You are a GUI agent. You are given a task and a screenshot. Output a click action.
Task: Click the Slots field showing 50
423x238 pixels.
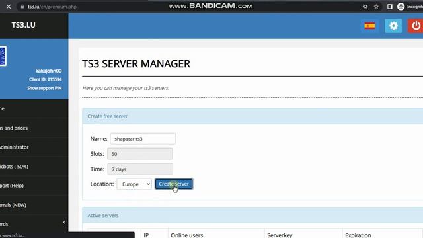139,154
